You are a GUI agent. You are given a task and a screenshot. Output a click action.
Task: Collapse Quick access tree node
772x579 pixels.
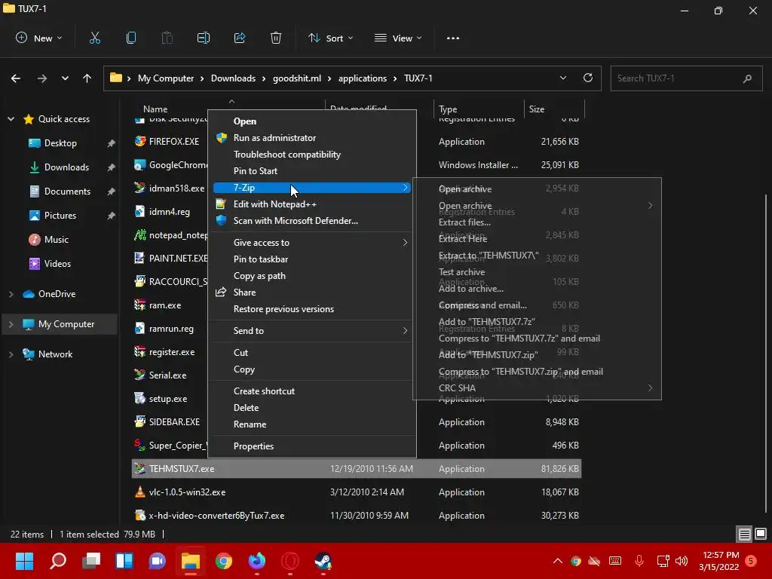click(11, 119)
